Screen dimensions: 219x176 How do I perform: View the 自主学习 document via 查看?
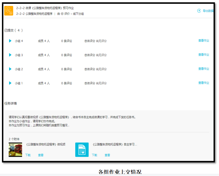(107, 155)
